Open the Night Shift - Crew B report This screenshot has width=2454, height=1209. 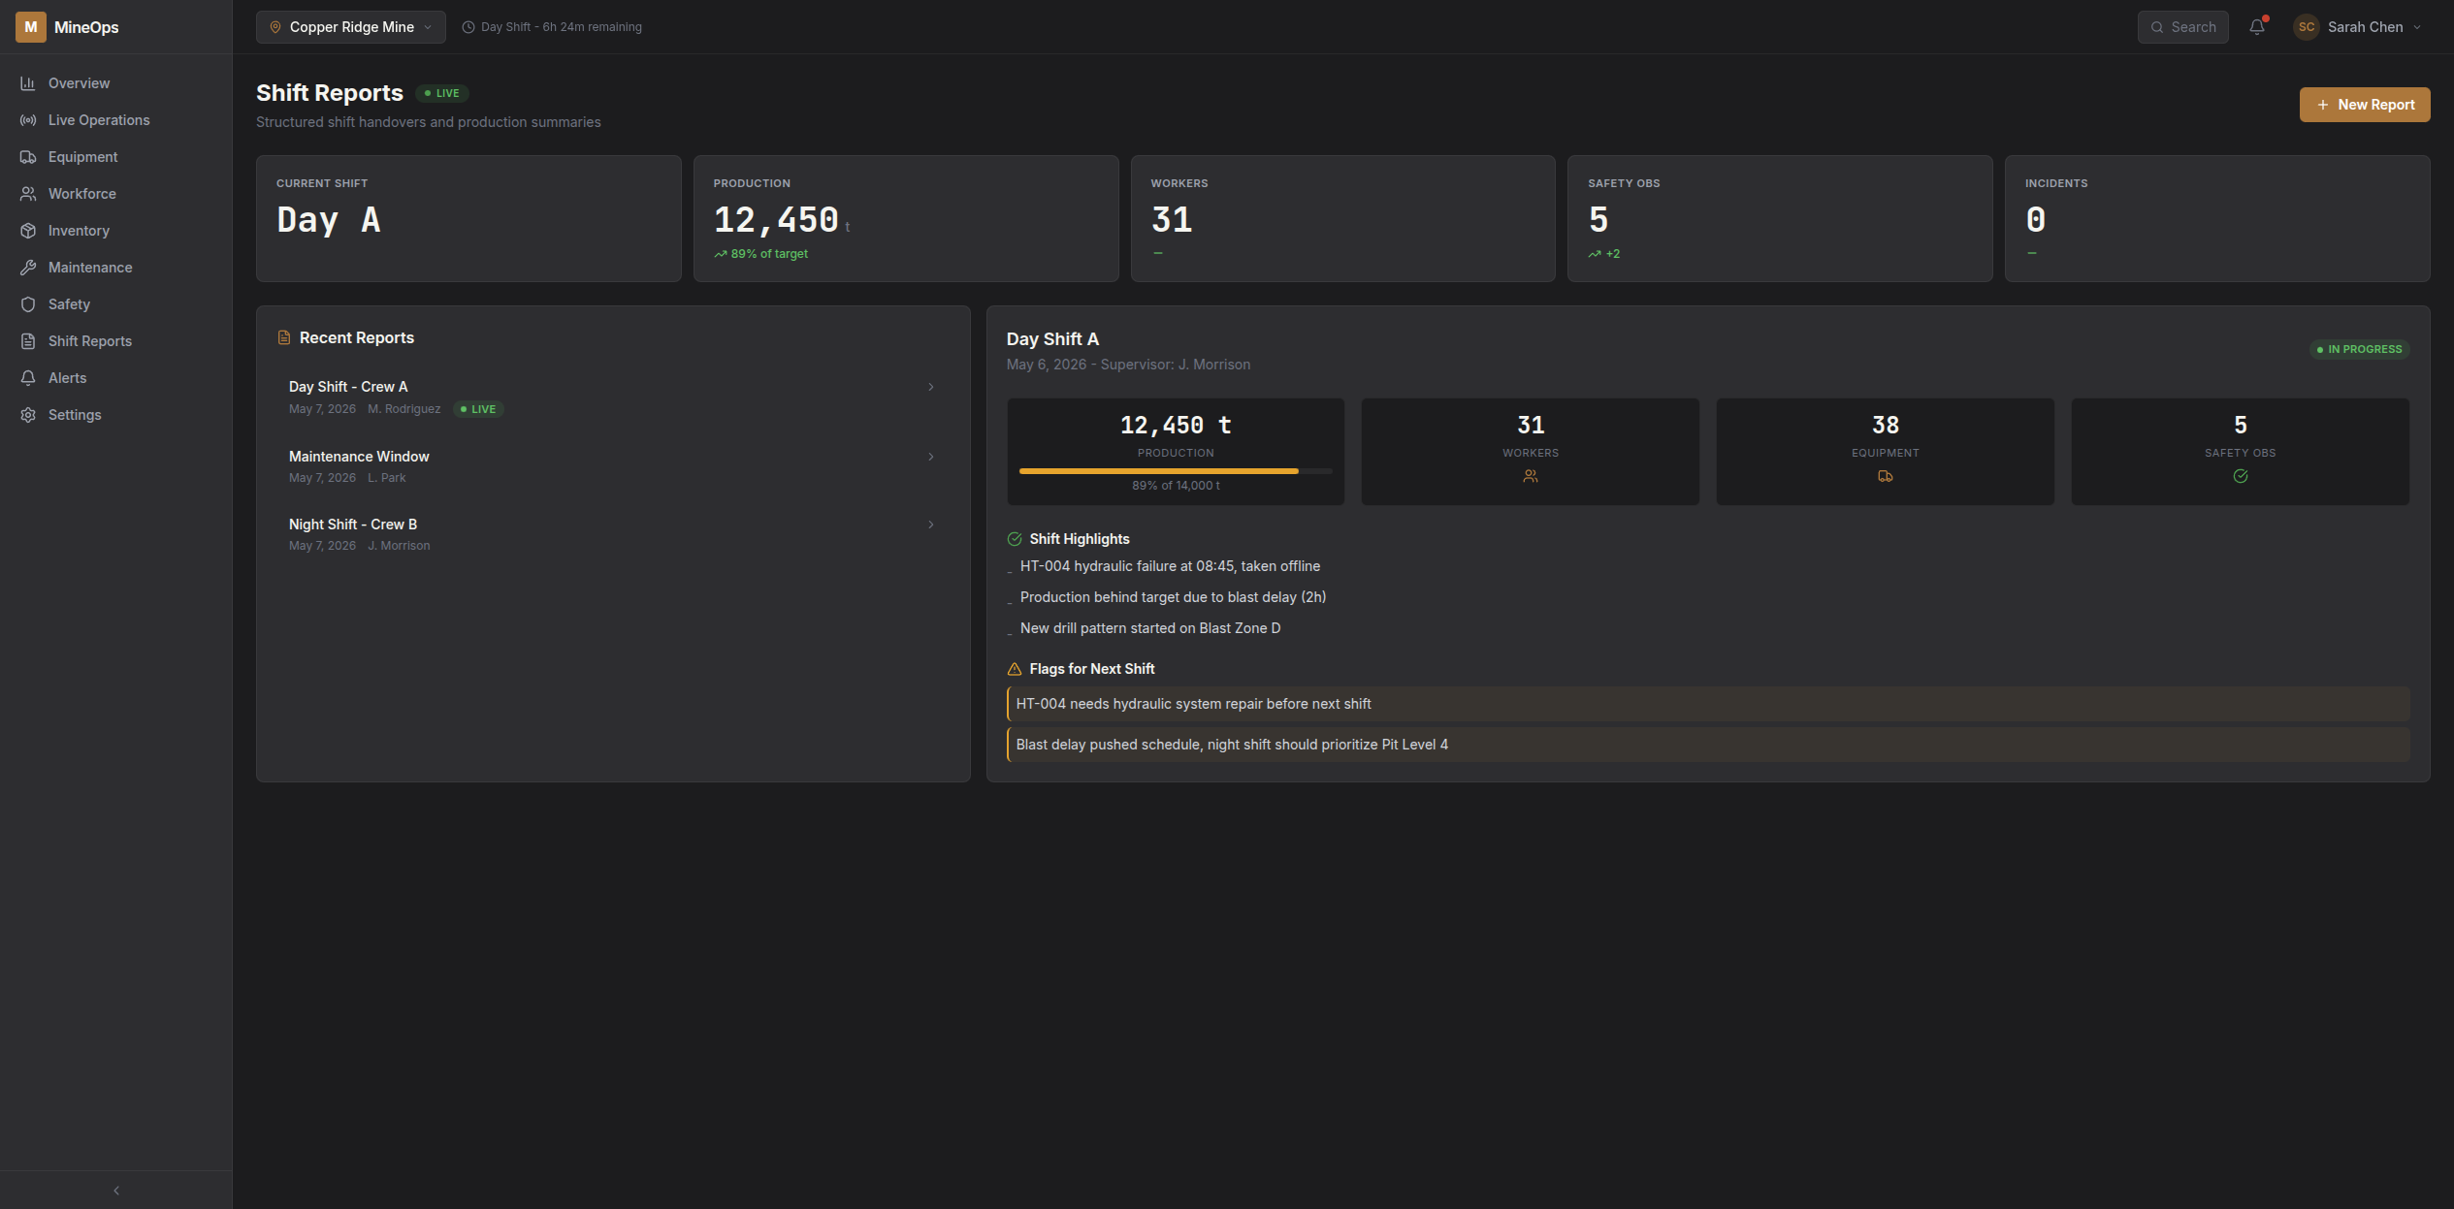coord(613,534)
